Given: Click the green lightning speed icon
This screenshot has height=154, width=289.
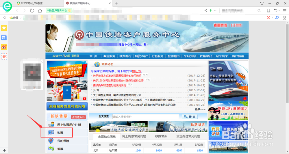Looking at the screenshot, I should tap(210, 10).
